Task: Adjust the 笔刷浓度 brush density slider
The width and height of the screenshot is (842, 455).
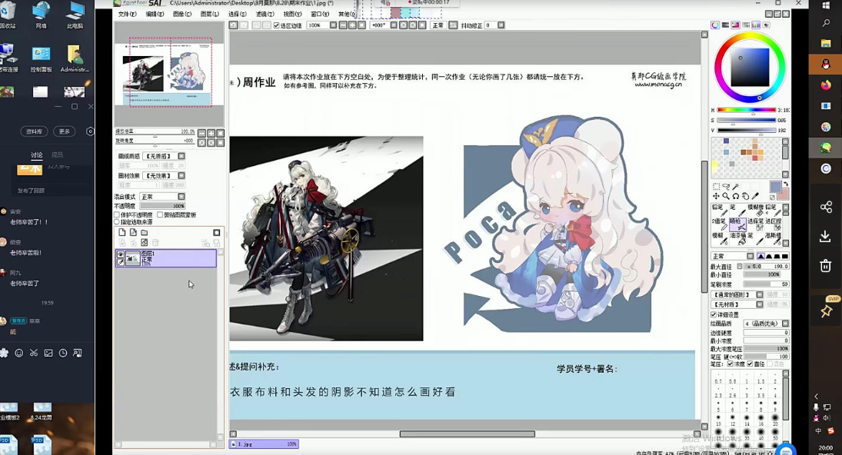Action: click(766, 284)
